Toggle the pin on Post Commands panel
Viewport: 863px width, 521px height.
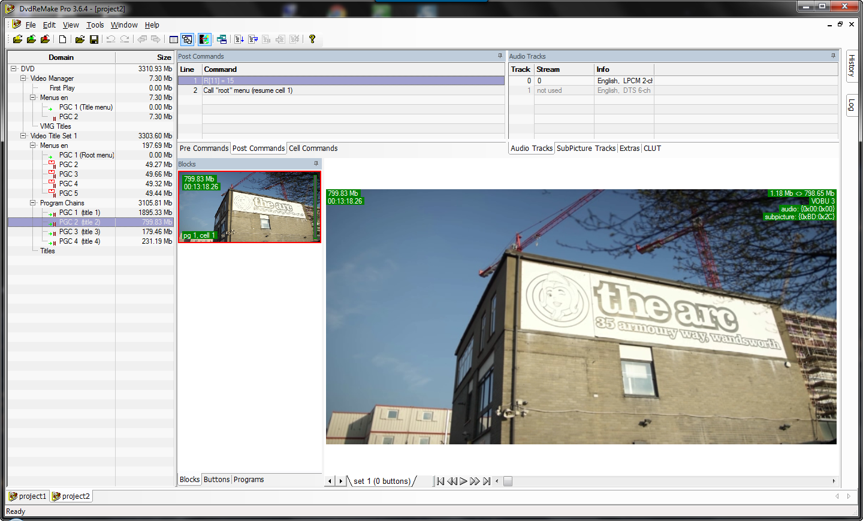[500, 56]
